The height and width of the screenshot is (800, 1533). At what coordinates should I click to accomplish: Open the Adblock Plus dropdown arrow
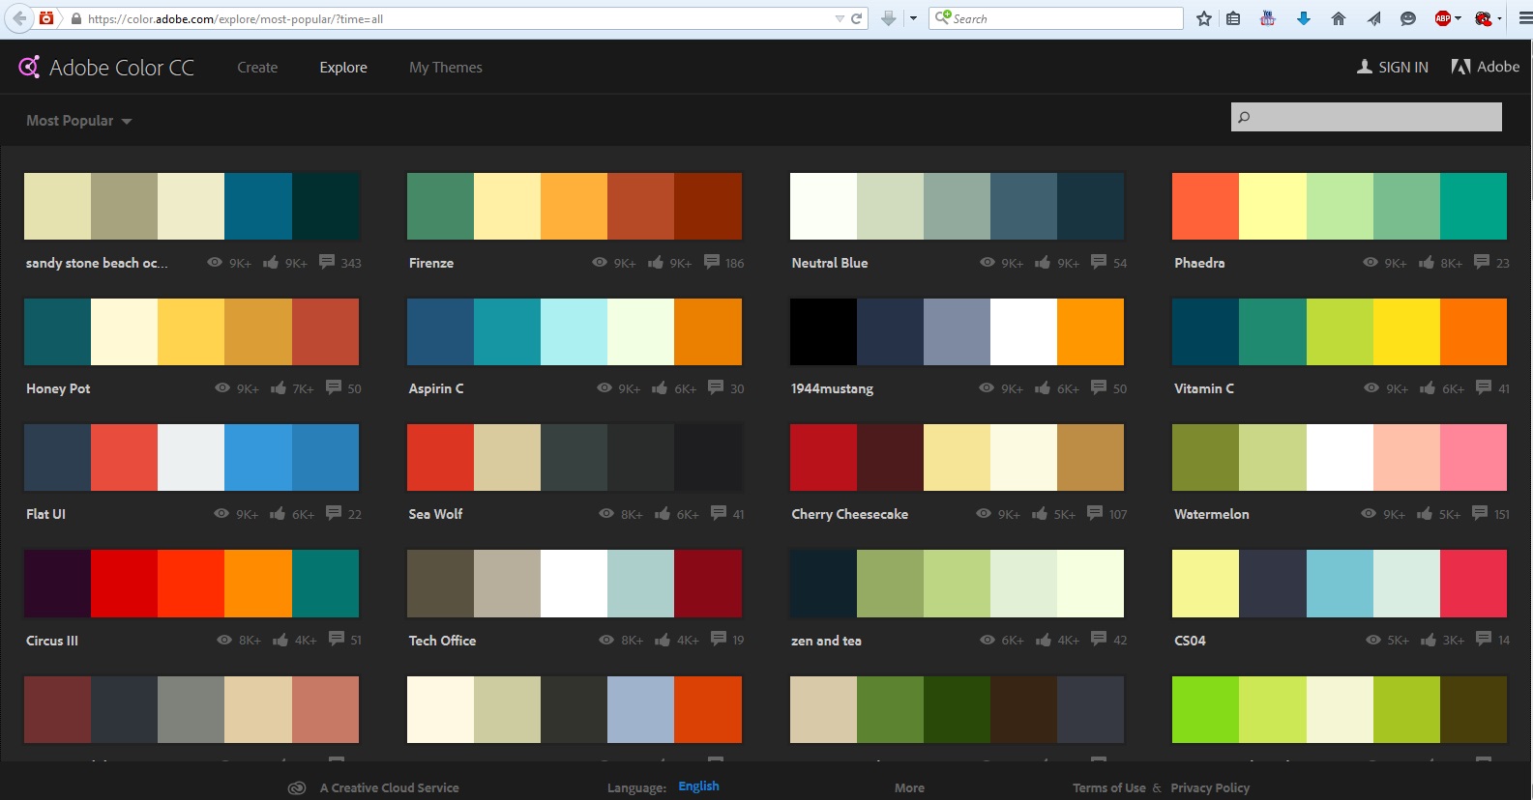pos(1459,18)
